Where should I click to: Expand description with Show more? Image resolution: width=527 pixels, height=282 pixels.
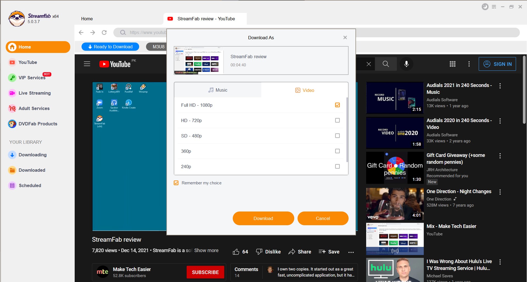tap(206, 250)
